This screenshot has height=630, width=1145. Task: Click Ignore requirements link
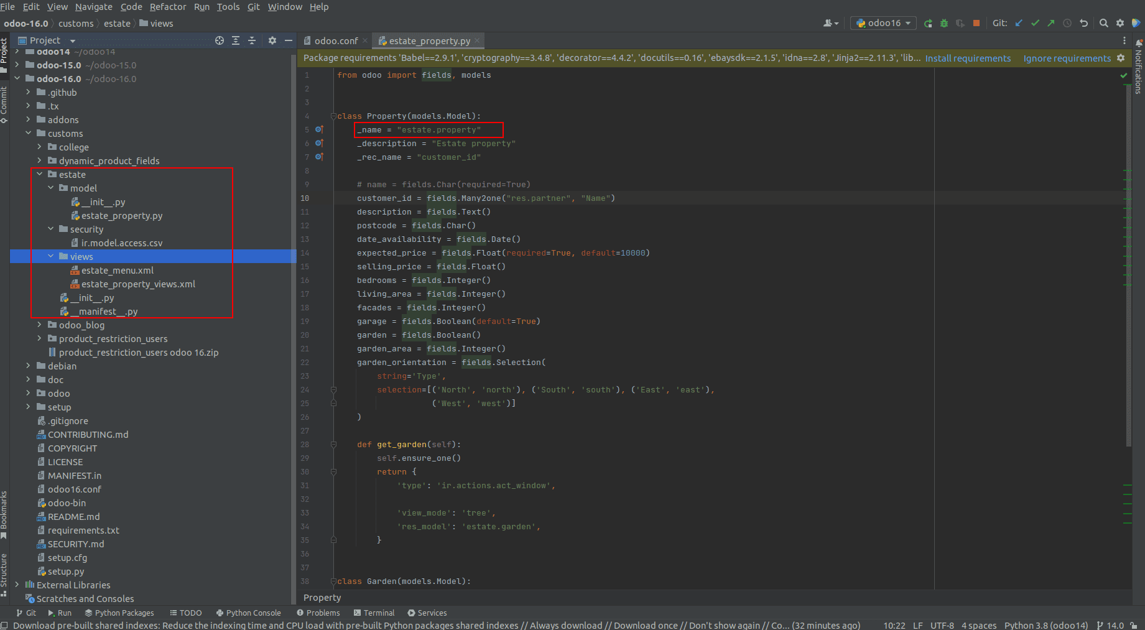pyautogui.click(x=1067, y=58)
